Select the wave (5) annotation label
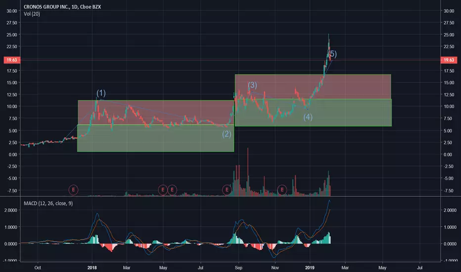461x272 pixels. pyautogui.click(x=332, y=54)
